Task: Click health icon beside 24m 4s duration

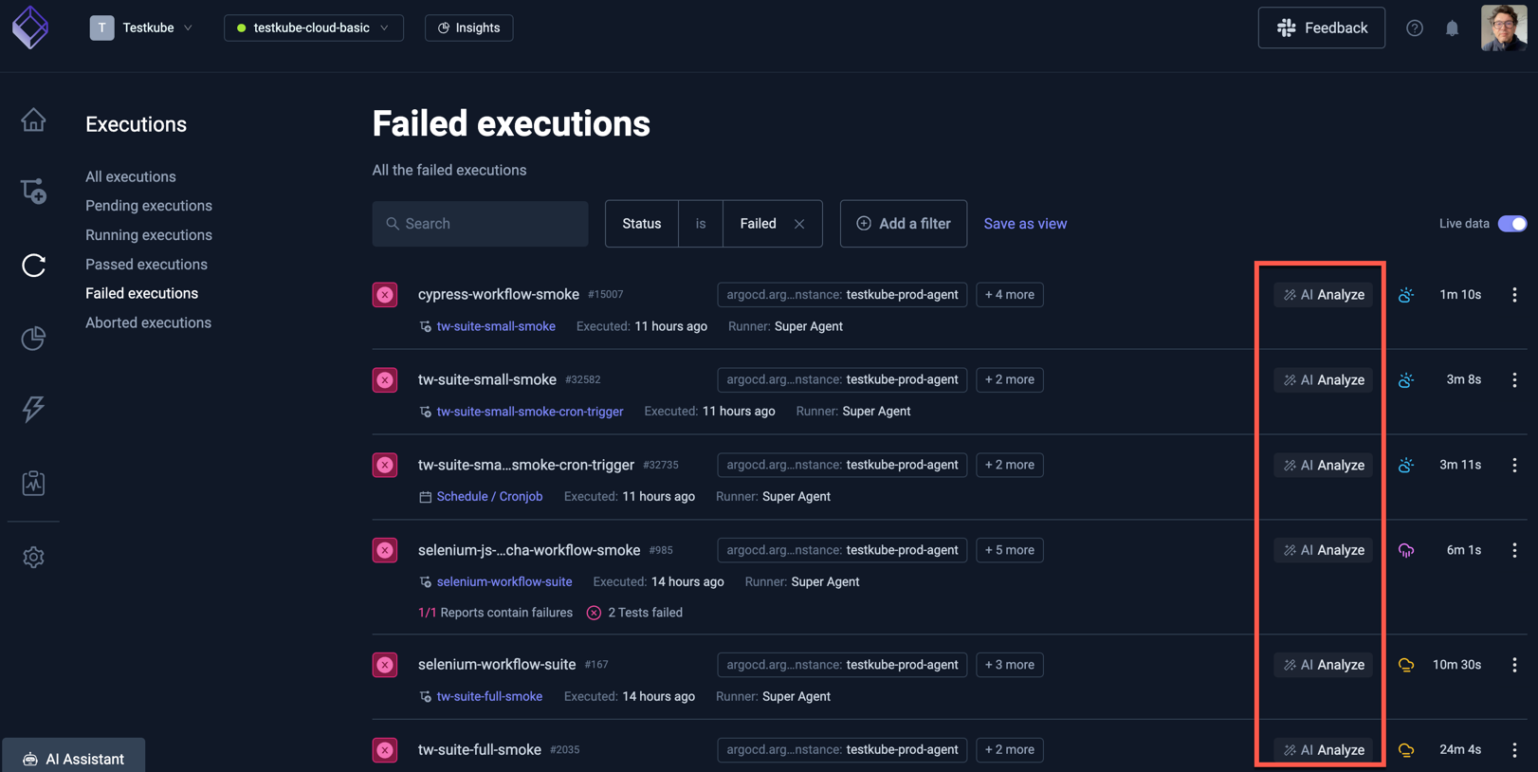Action: click(1406, 750)
